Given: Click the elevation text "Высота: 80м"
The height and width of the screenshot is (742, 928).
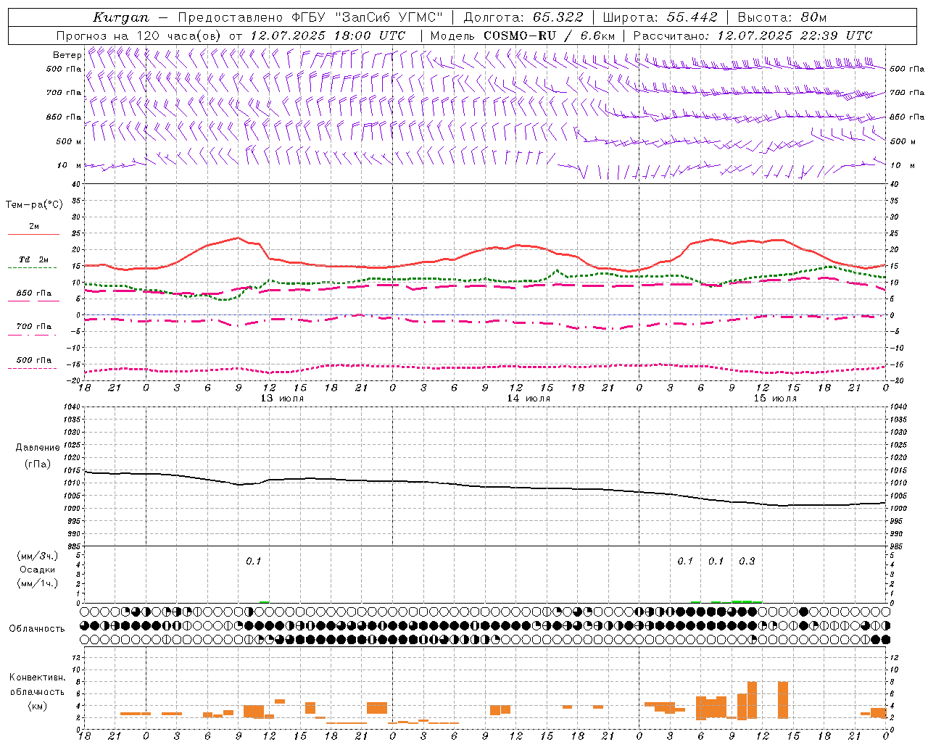Looking at the screenshot, I should click(x=782, y=17).
